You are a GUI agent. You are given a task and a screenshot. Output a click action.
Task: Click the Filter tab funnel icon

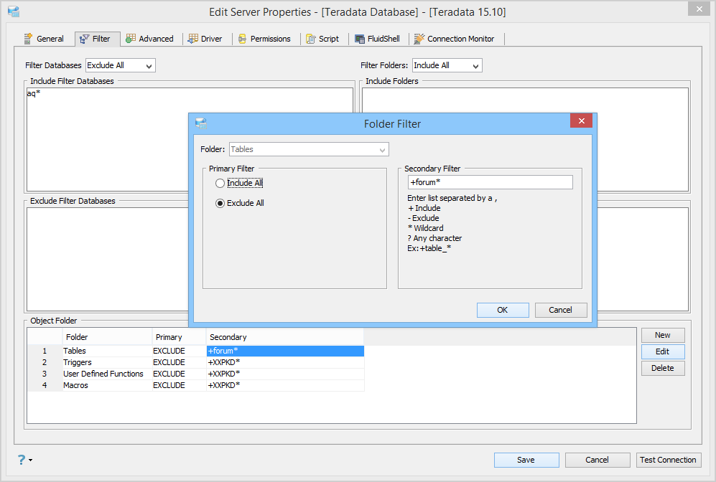(85, 39)
